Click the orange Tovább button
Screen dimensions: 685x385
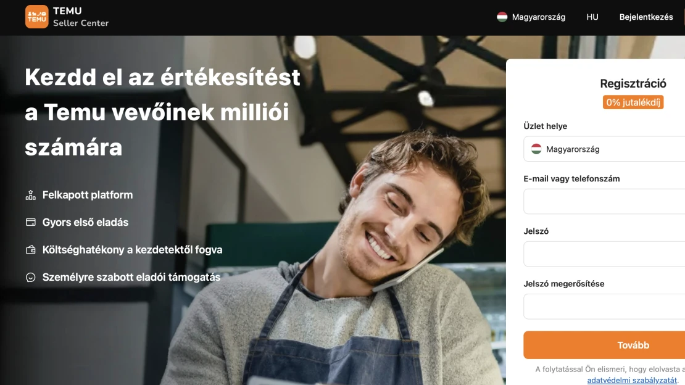click(604, 346)
